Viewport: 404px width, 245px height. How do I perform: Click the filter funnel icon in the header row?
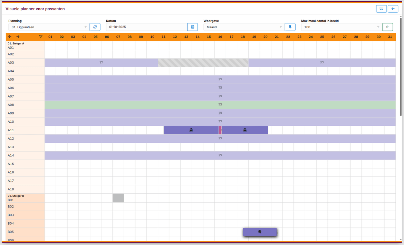(x=40, y=36)
